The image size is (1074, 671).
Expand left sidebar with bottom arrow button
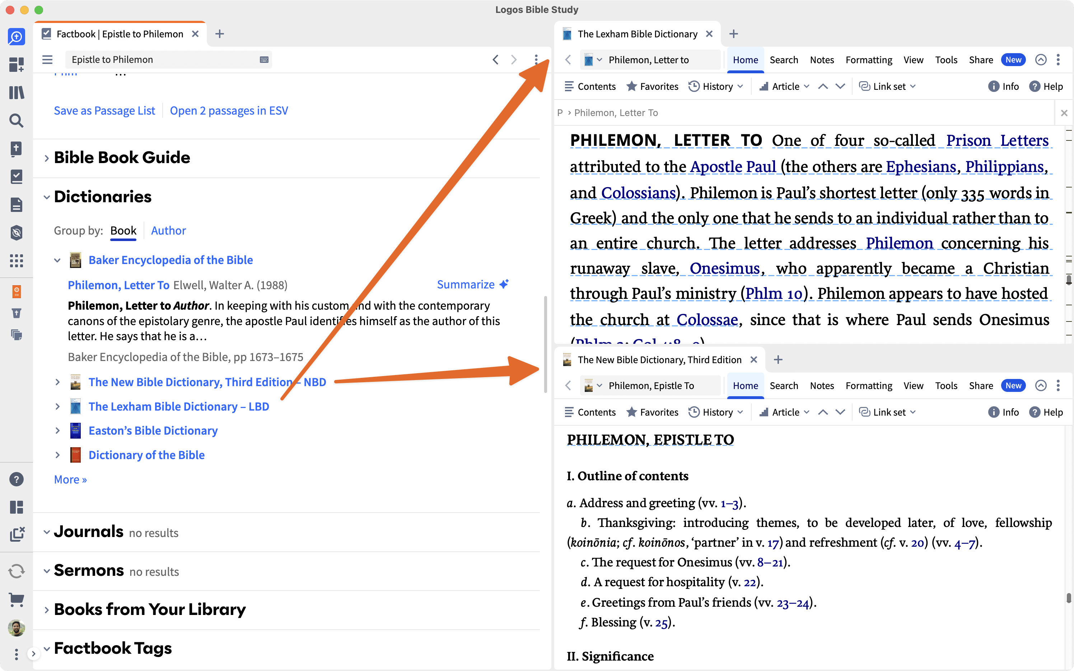(x=33, y=654)
